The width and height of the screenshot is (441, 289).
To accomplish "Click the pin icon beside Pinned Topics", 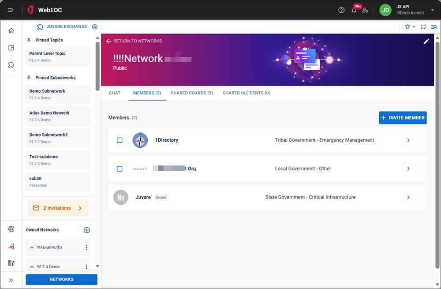I will pyautogui.click(x=29, y=40).
